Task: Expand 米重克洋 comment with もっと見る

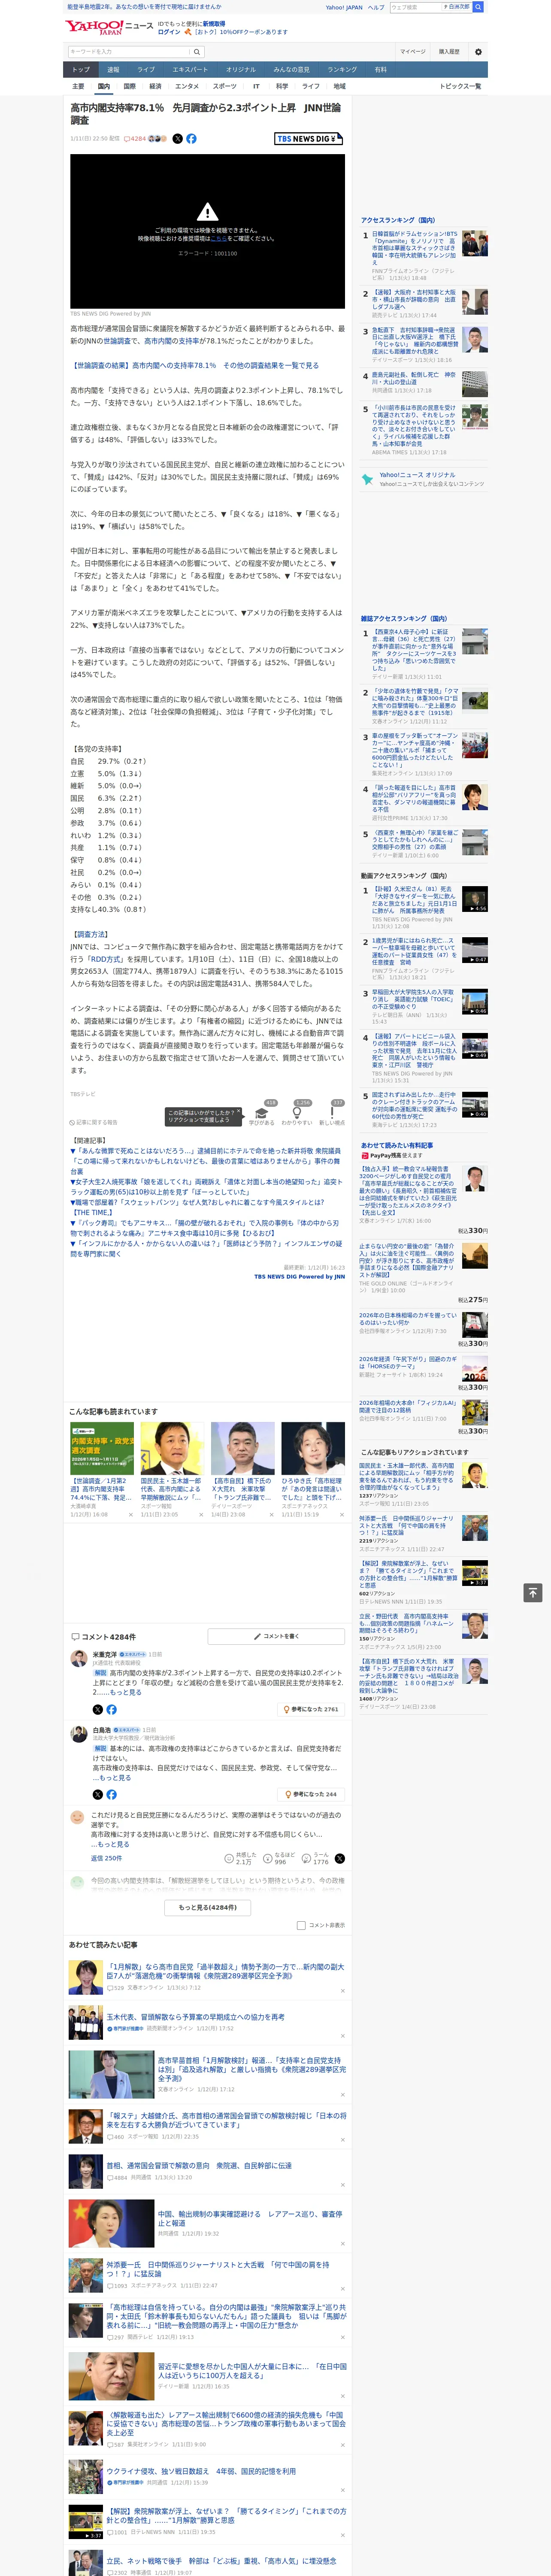Action: click(126, 1692)
